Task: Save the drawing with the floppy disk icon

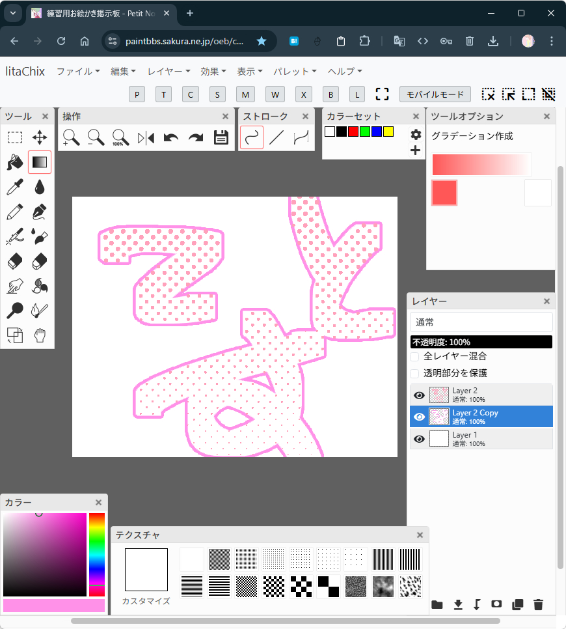Action: [x=221, y=137]
